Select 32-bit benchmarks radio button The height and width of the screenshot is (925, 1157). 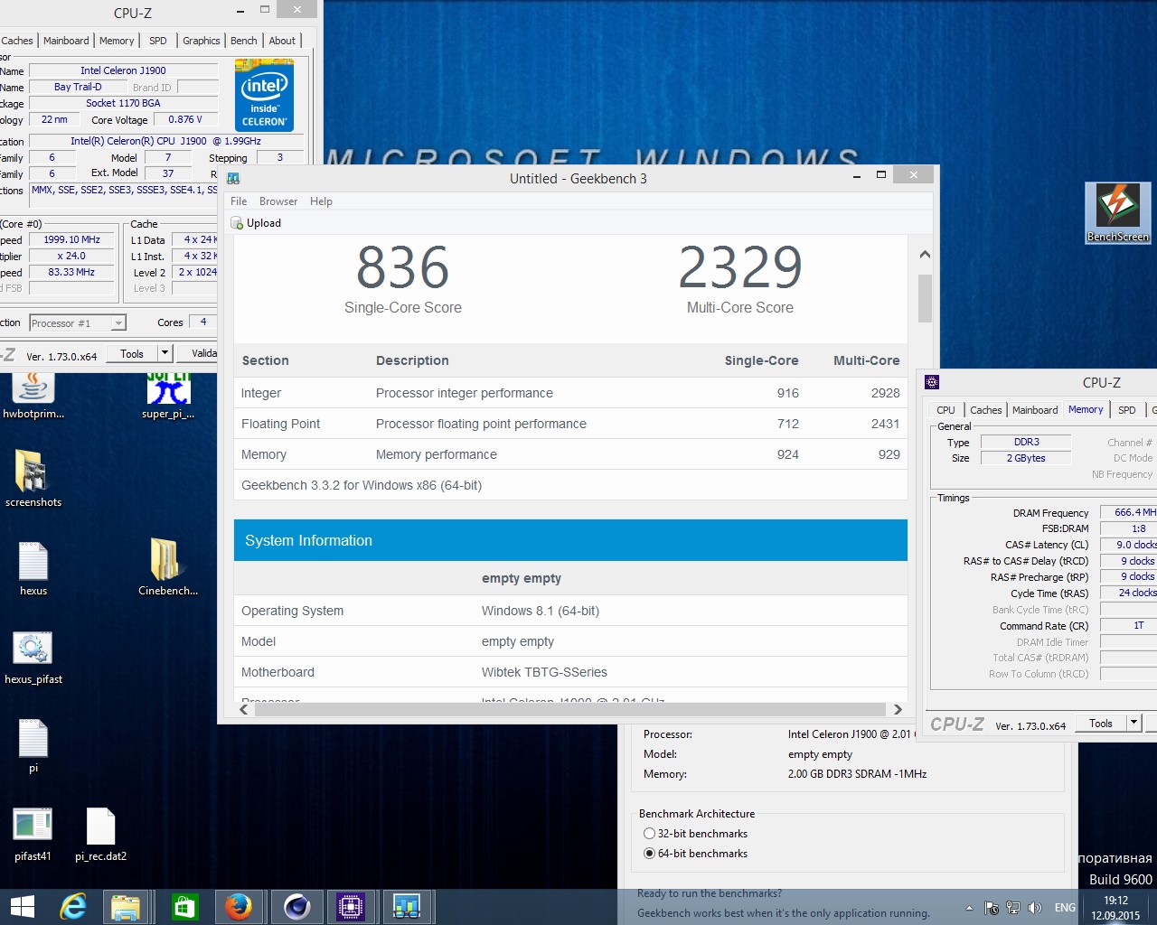649,834
